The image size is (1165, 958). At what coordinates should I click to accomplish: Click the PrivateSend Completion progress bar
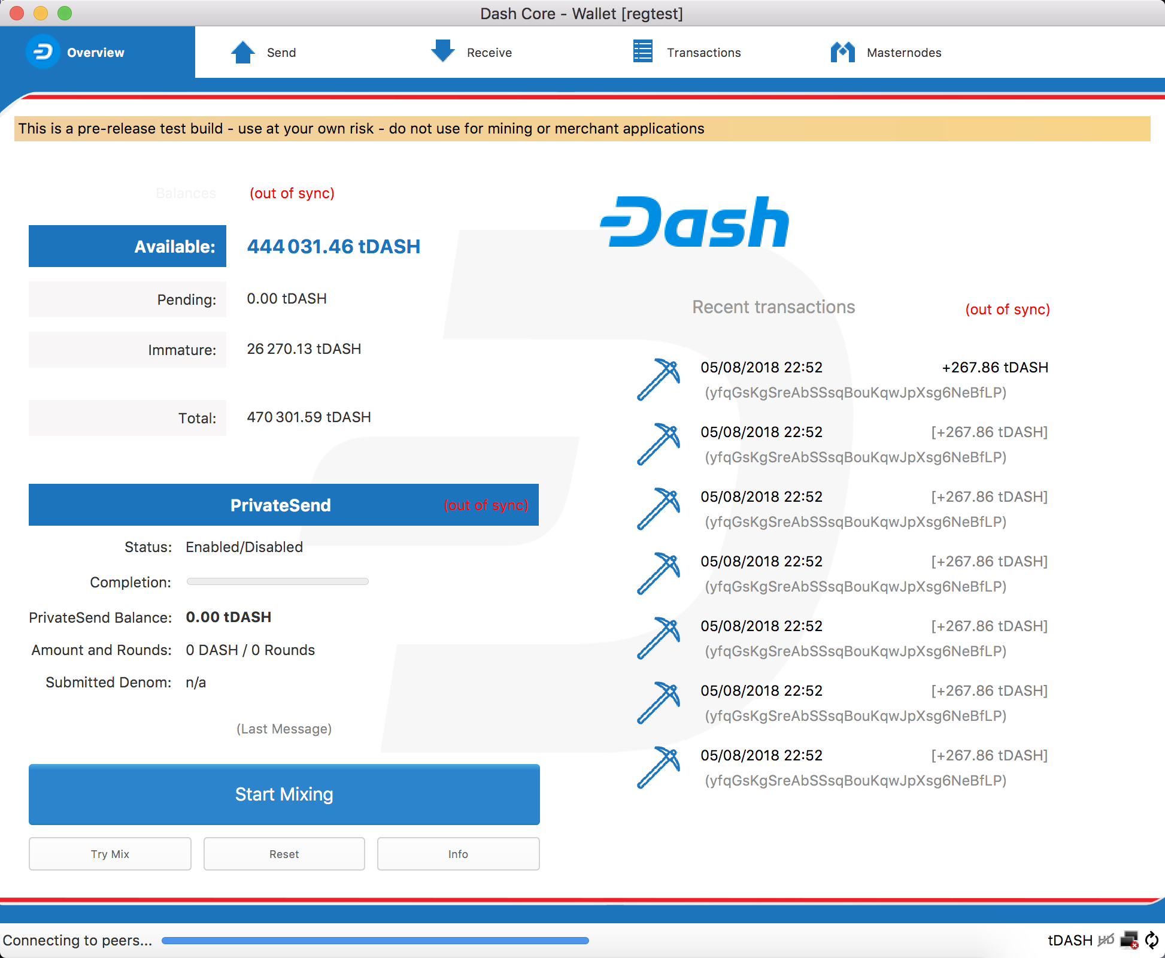pyautogui.click(x=278, y=581)
